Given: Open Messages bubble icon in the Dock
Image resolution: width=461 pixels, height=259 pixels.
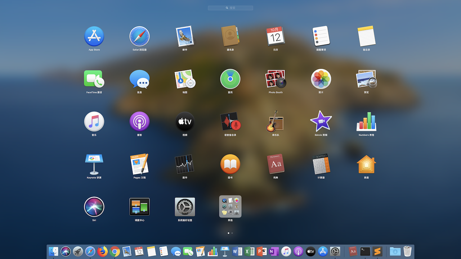Looking at the screenshot, I should click(x=176, y=251).
